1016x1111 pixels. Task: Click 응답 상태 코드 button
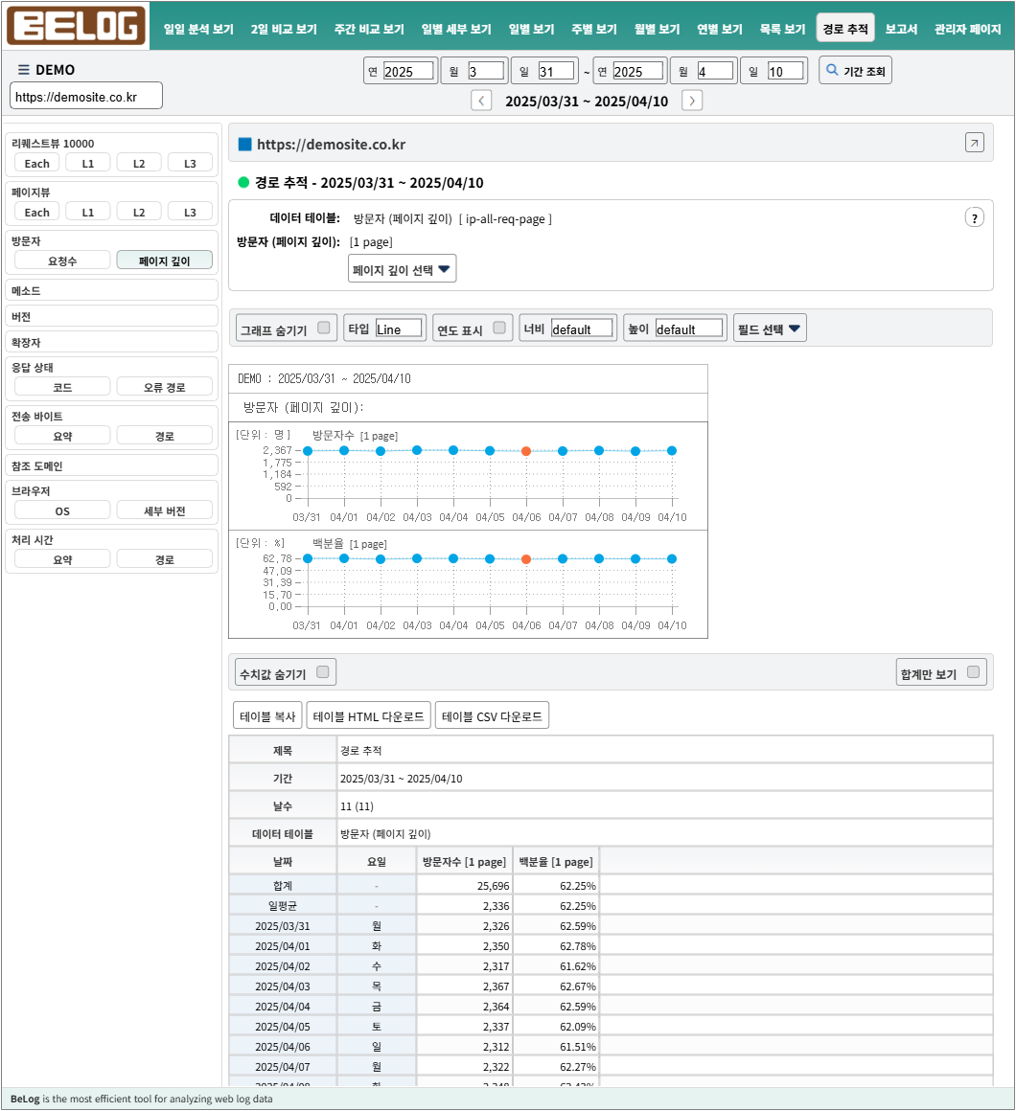pyautogui.click(x=62, y=387)
